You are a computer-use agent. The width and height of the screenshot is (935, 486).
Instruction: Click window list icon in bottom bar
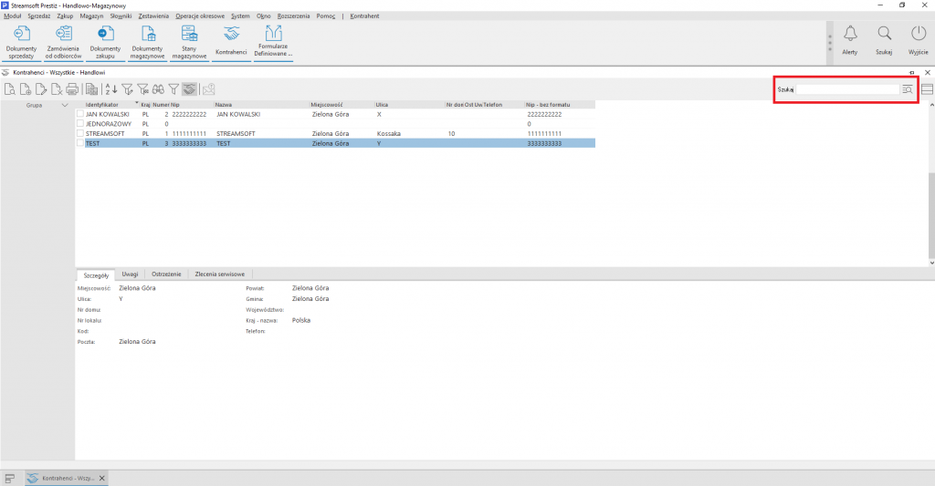pyautogui.click(x=9, y=479)
